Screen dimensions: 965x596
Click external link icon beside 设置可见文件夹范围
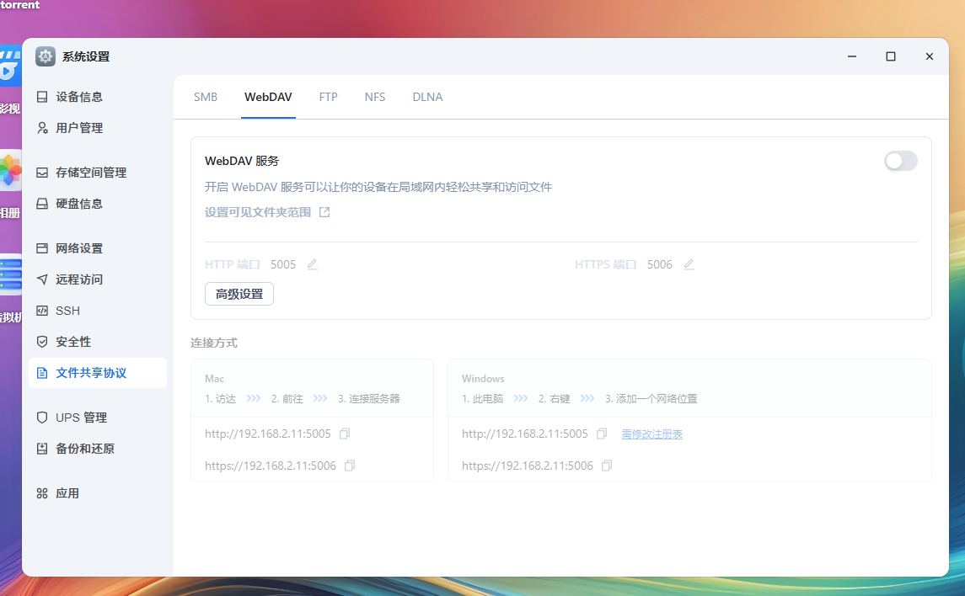(x=324, y=212)
